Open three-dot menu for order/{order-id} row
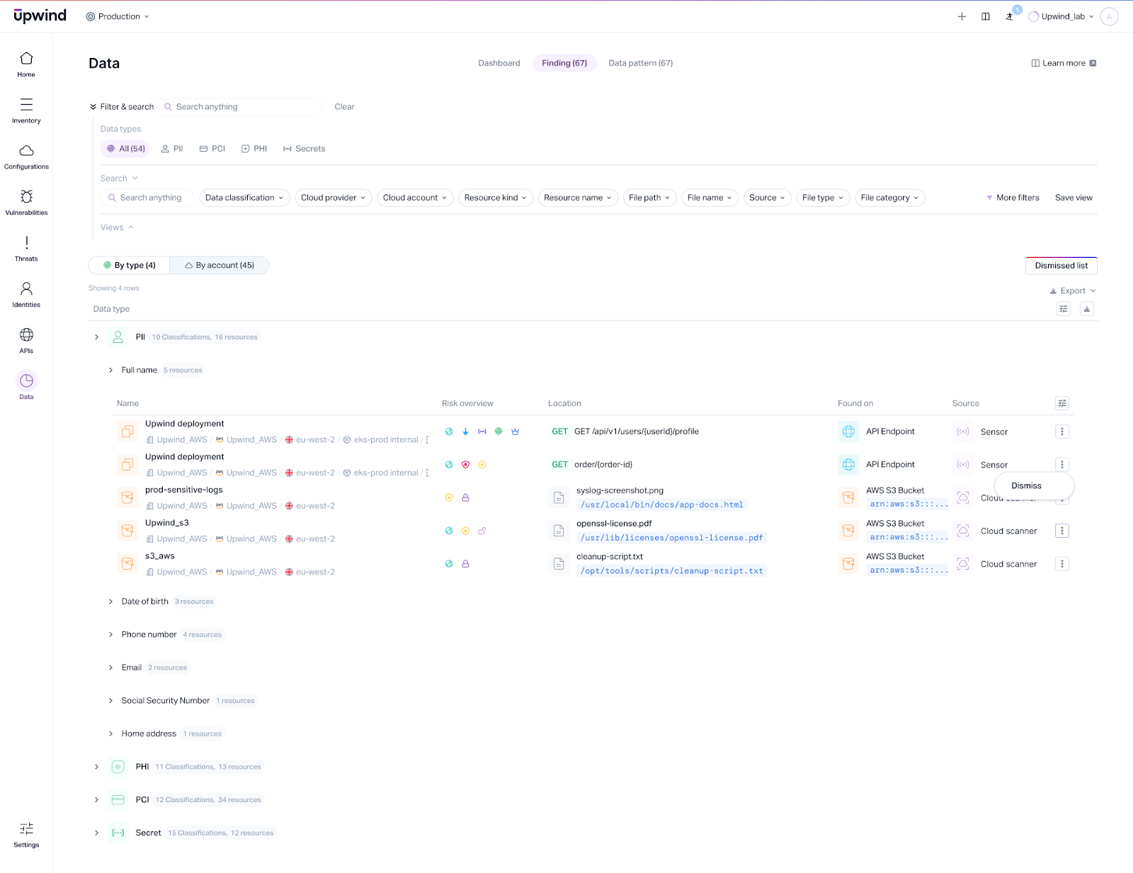Screen dimensions: 1133x873 point(1062,465)
